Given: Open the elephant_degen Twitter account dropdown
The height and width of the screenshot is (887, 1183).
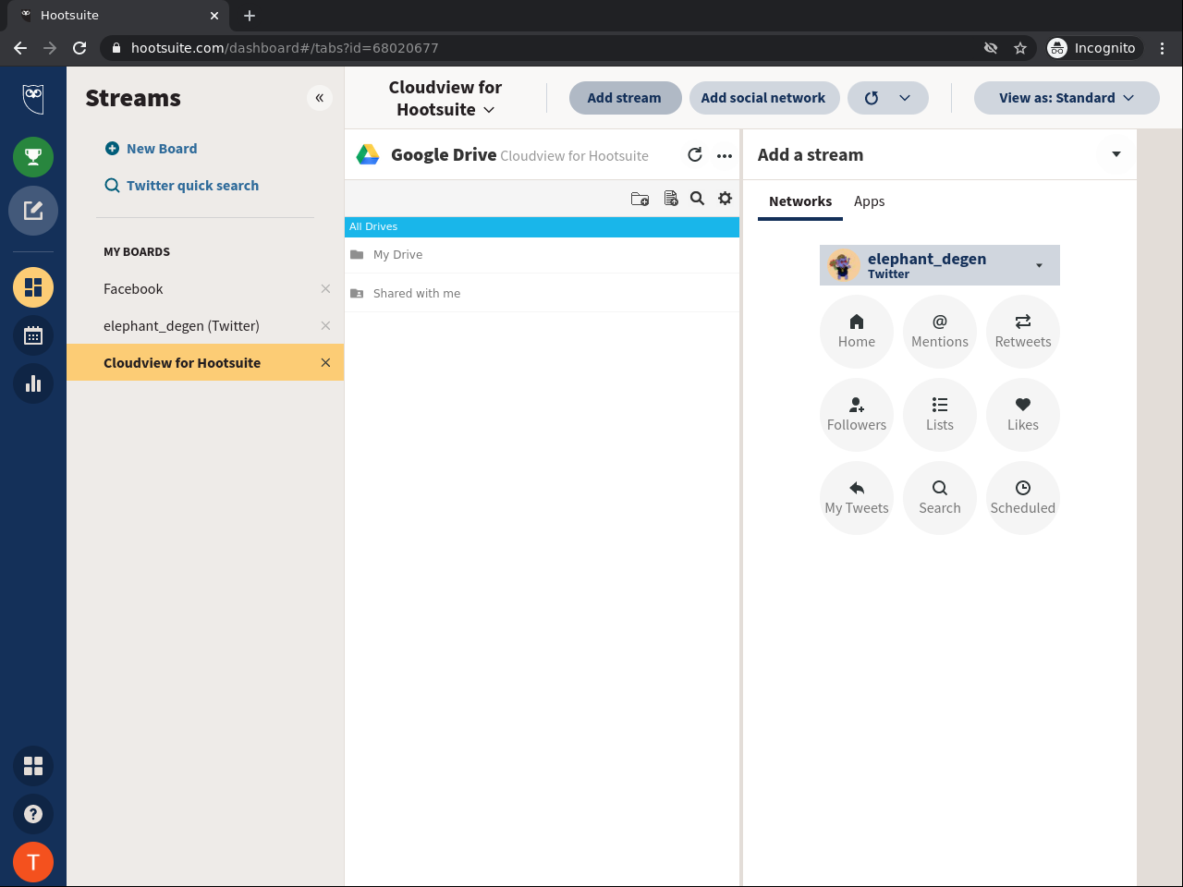Looking at the screenshot, I should coord(940,265).
